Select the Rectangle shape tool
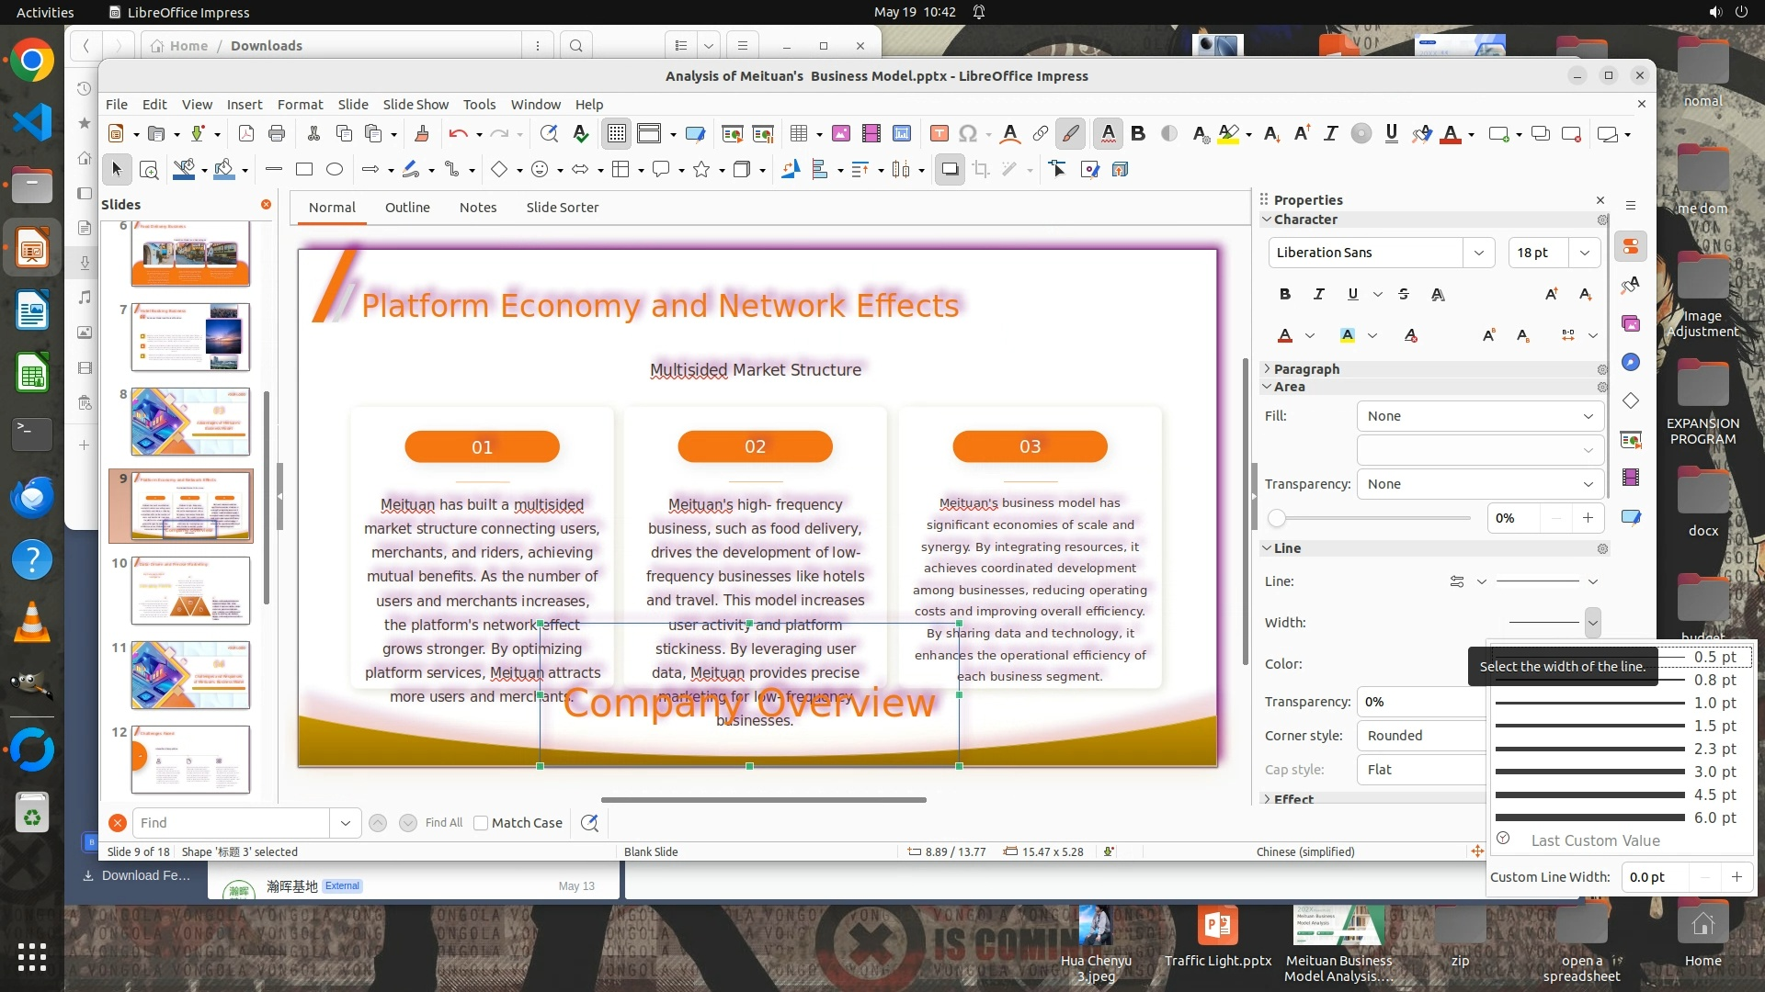 pyautogui.click(x=304, y=169)
